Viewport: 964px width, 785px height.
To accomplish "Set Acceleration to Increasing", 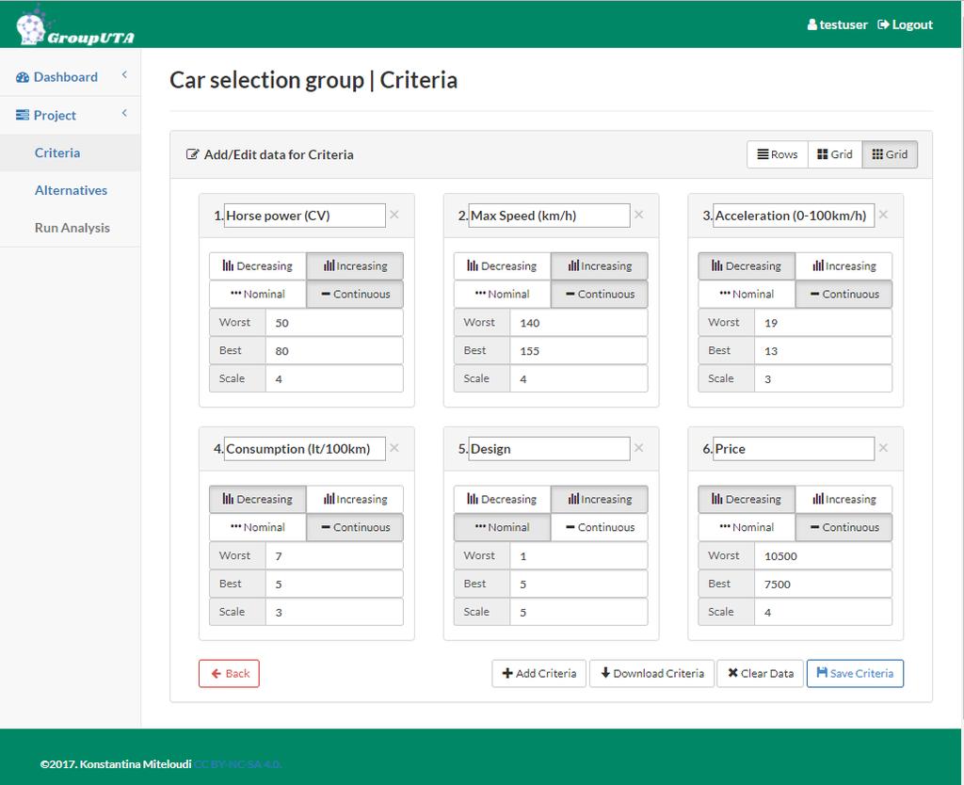I will point(844,266).
